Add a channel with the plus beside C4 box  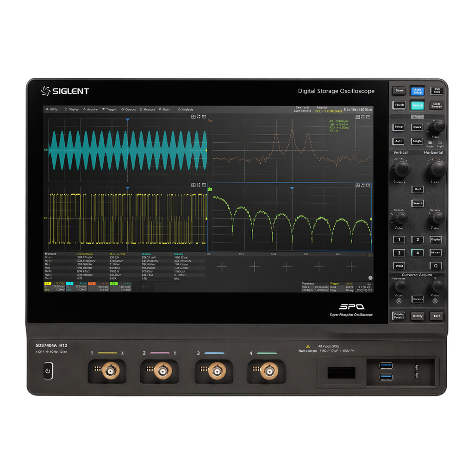[143, 287]
